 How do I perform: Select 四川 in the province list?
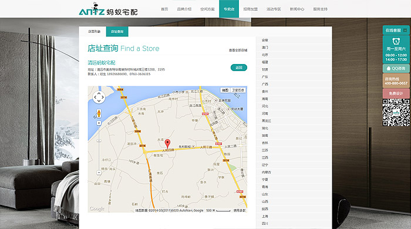[x=265, y=224]
